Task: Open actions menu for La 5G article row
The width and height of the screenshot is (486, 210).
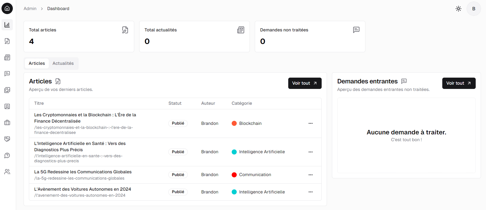Action: 310,175
